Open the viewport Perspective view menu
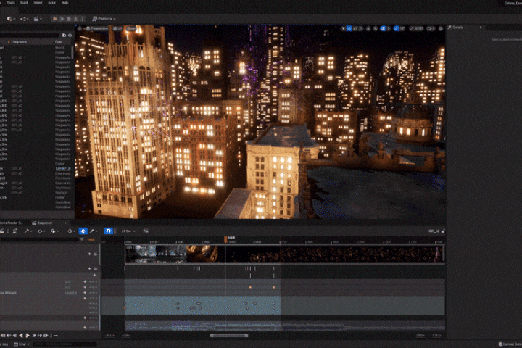This screenshot has height=348, width=522. [97, 29]
